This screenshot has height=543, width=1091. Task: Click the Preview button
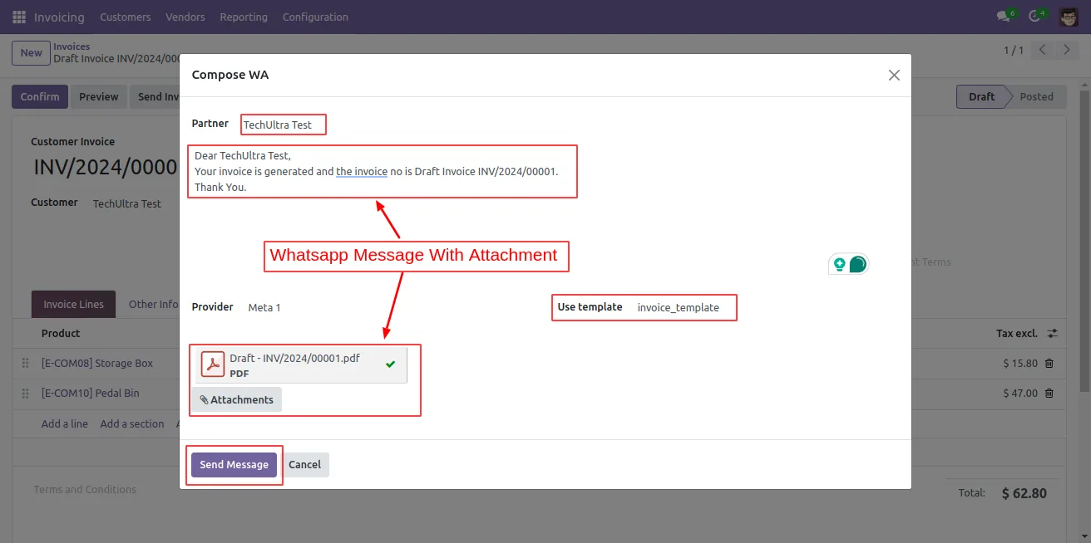[x=99, y=96]
